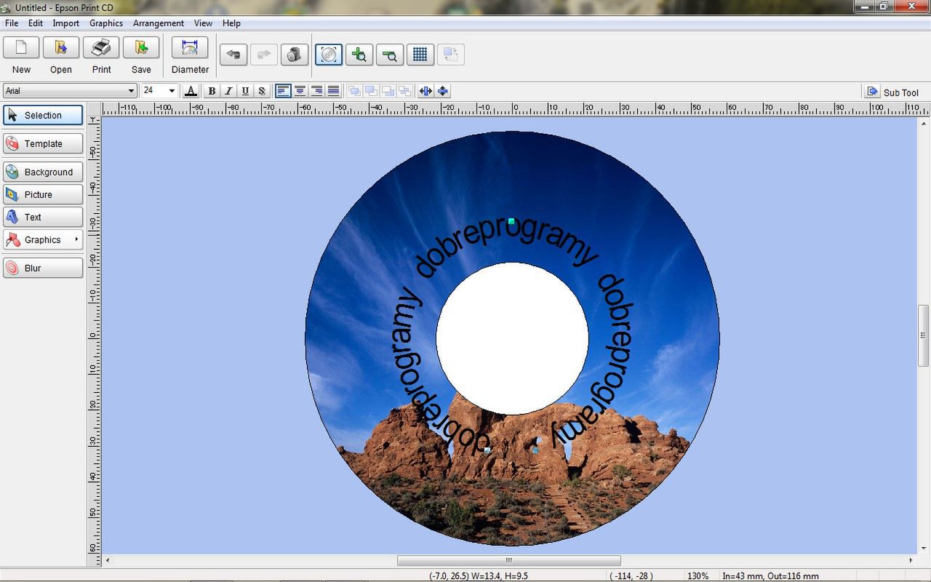Toggle Bold text formatting

(212, 91)
